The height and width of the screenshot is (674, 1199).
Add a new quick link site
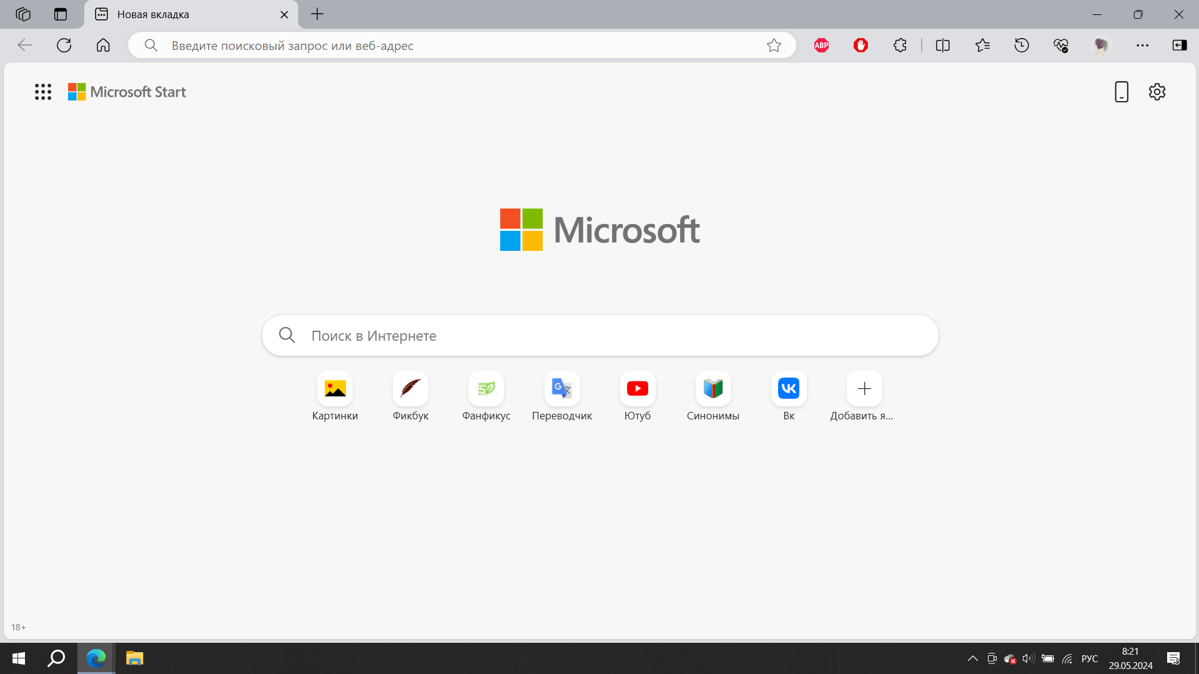tap(864, 397)
